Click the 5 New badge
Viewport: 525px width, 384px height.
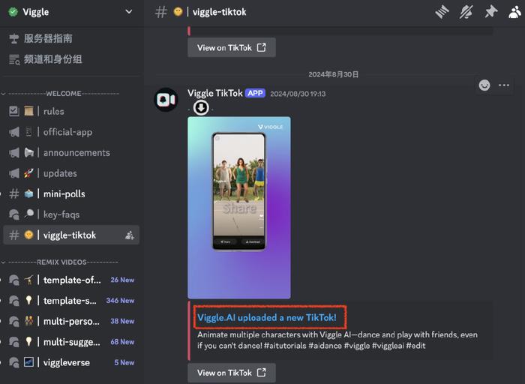(124, 362)
